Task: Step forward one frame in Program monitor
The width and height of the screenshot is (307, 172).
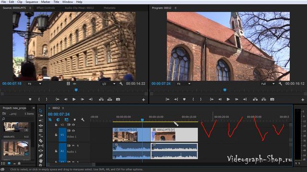Action: click(236, 99)
